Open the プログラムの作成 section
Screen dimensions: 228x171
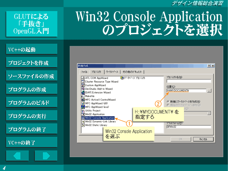(x=32, y=89)
